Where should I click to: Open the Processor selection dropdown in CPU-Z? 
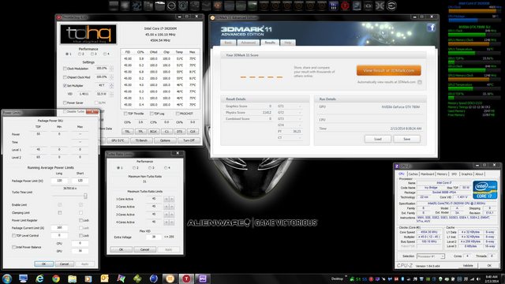point(431,256)
